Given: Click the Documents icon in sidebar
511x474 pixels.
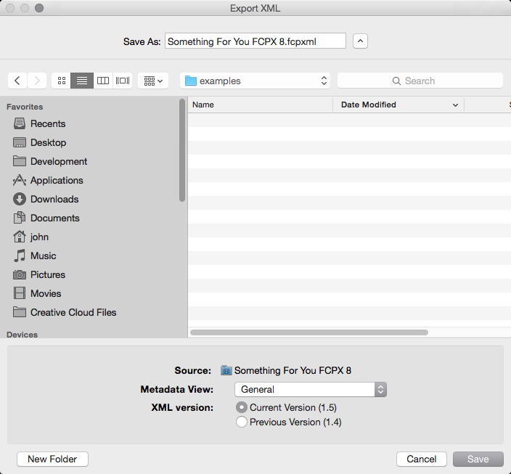Looking at the screenshot, I should [19, 218].
